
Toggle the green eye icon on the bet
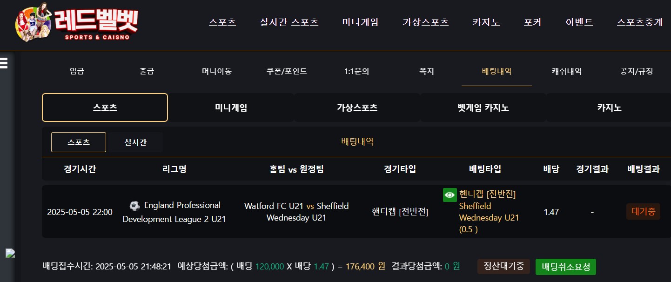450,195
